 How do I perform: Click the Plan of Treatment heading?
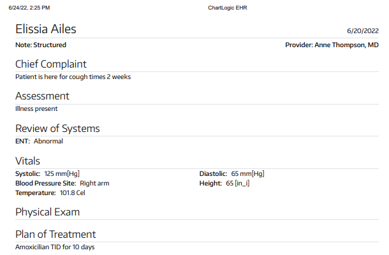coord(55,234)
